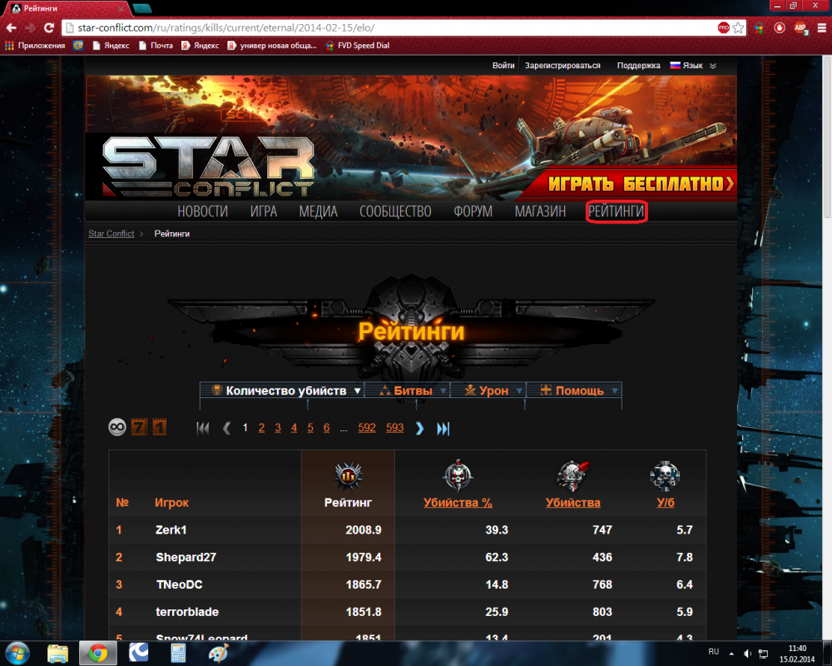Image resolution: width=832 pixels, height=666 pixels.
Task: Open the FVD Speed Dial bookmark
Action: point(358,46)
